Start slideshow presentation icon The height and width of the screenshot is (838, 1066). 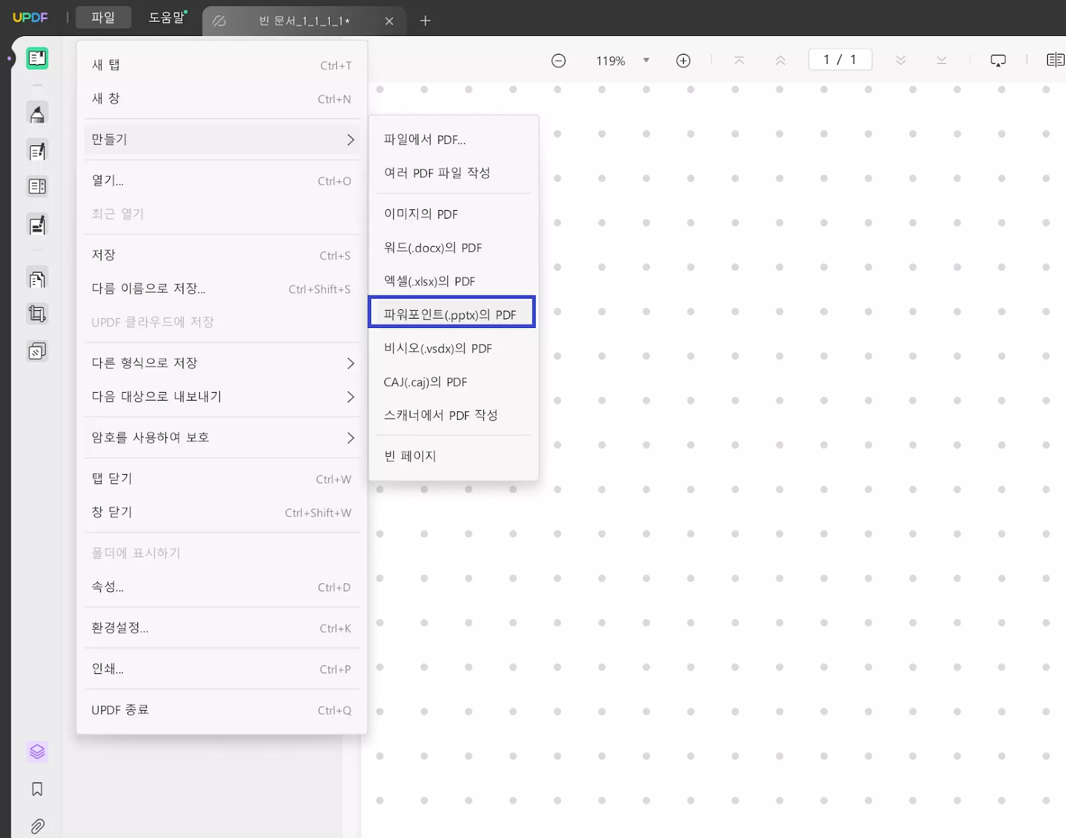coord(998,61)
